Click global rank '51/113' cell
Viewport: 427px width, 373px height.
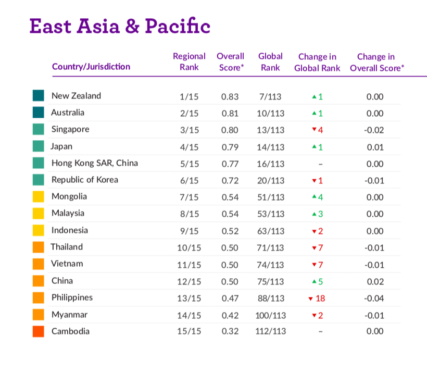[x=271, y=197]
